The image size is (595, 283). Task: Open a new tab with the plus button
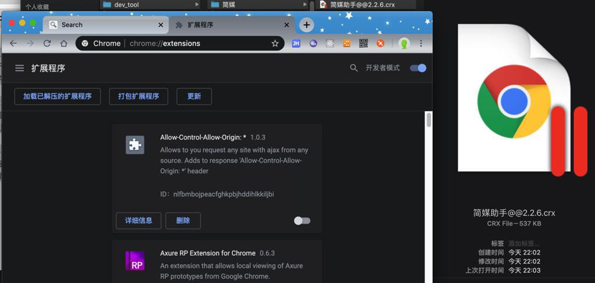307,25
